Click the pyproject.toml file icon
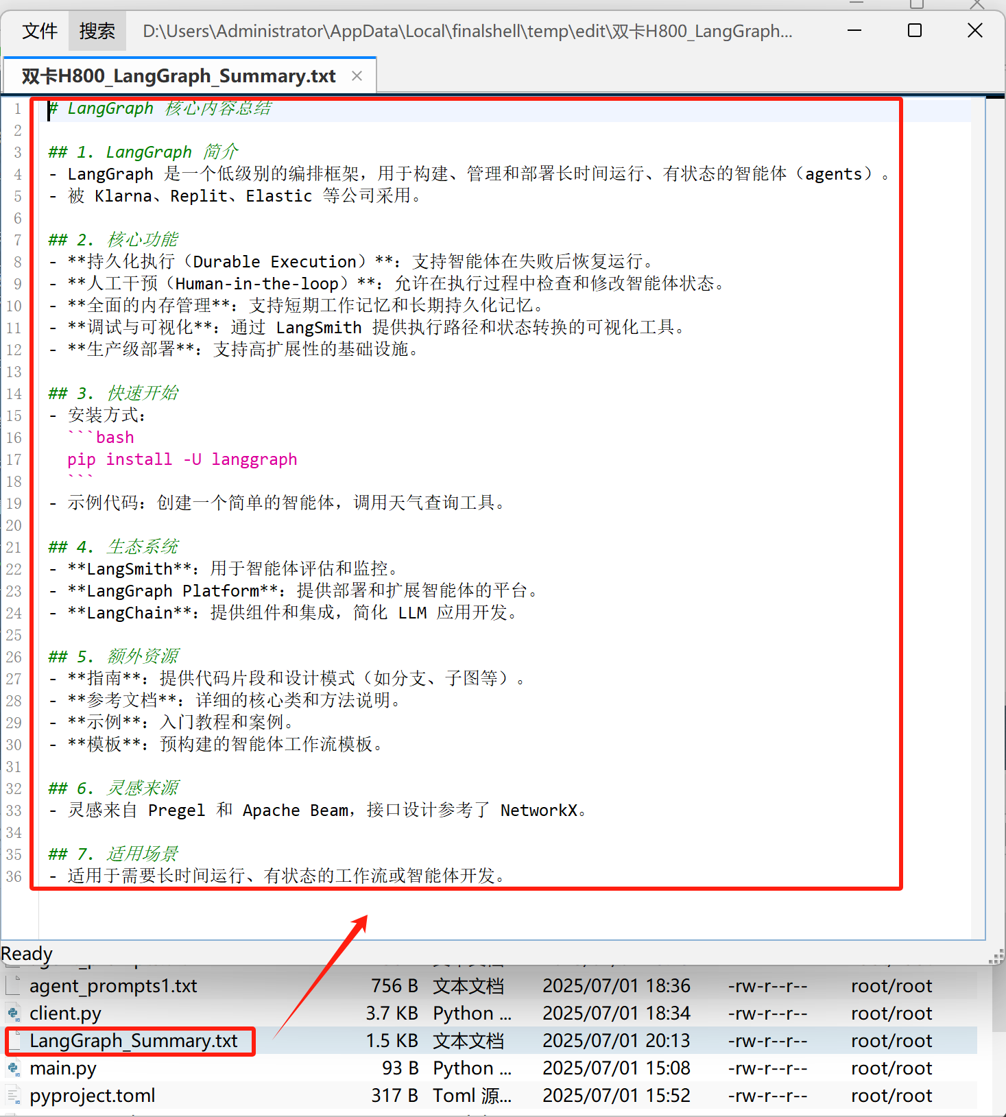 point(14,1095)
